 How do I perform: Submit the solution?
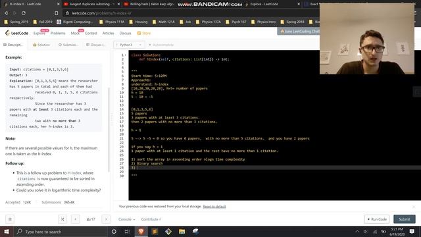(405, 219)
